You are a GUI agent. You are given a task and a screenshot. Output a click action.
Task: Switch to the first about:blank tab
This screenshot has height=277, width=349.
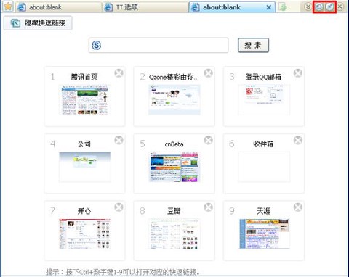pyautogui.click(x=58, y=7)
